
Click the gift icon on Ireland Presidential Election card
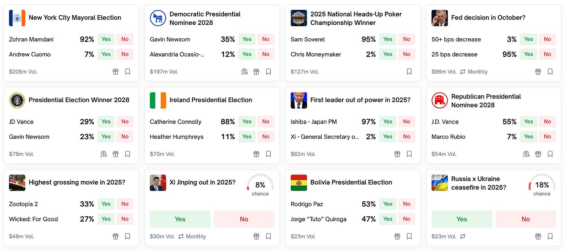tap(256, 154)
